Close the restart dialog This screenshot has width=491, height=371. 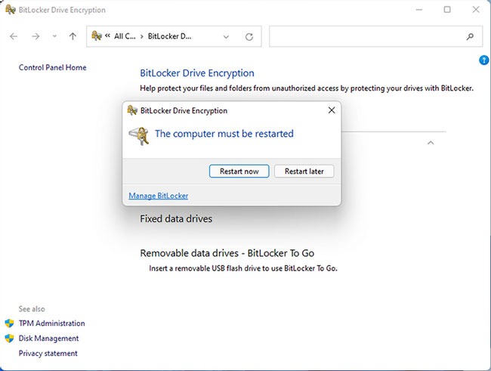pos(332,110)
